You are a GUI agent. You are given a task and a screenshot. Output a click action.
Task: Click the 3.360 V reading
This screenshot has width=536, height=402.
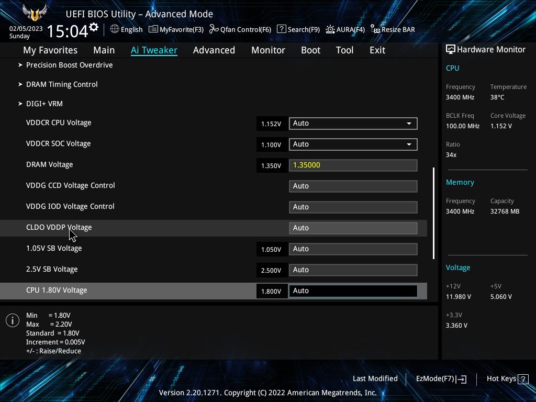click(x=456, y=326)
